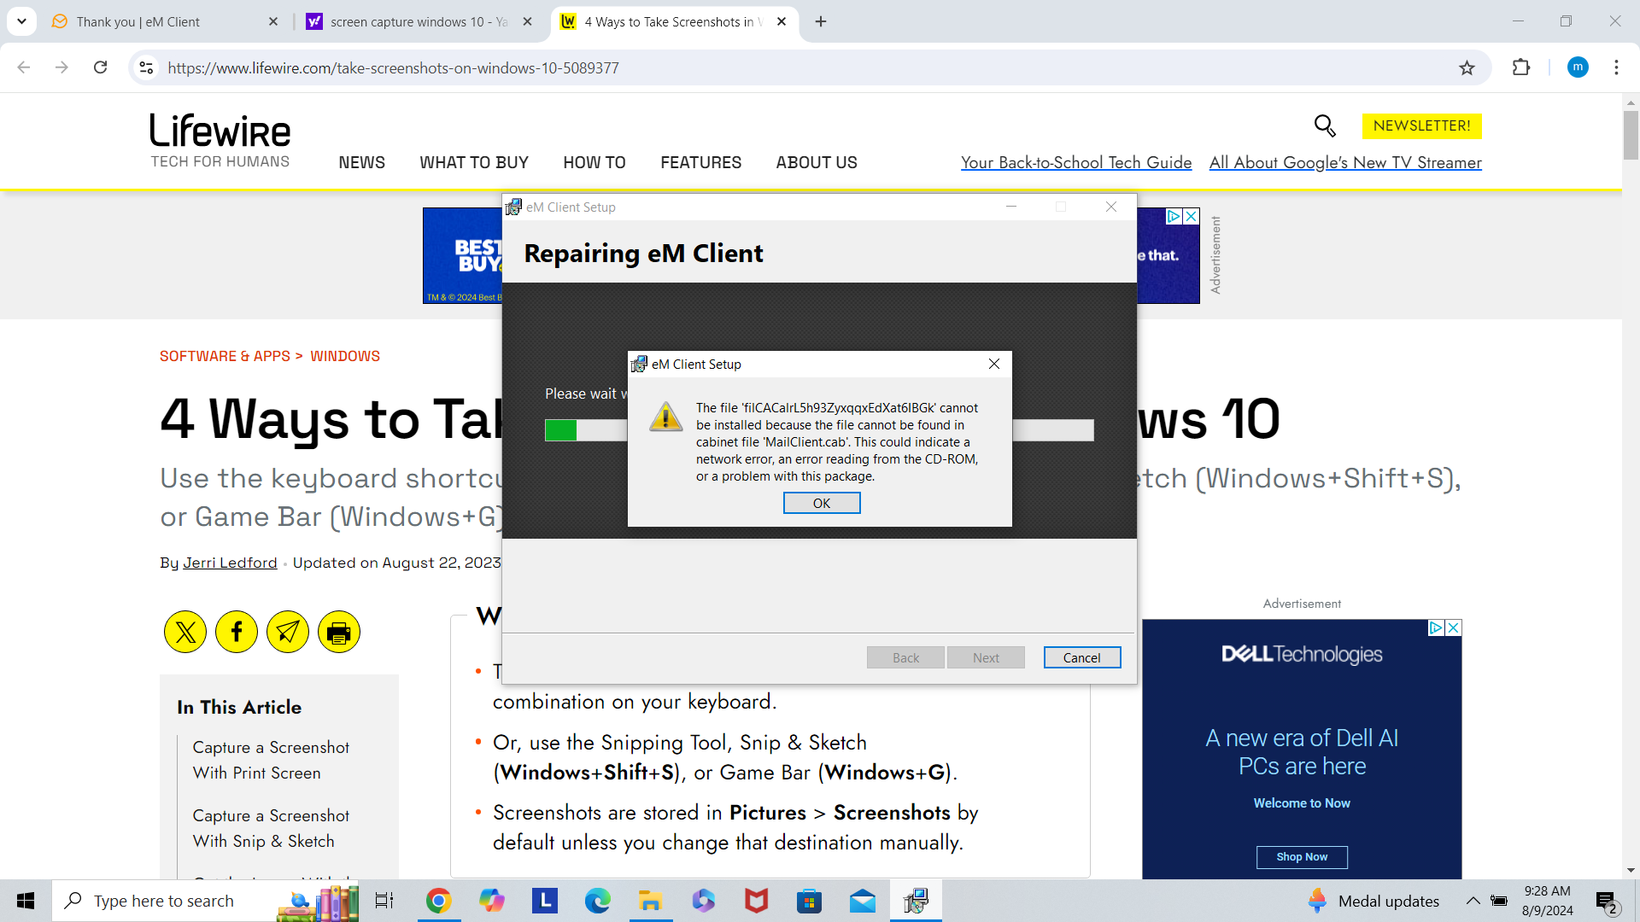Click the repair progress bar
1640x922 pixels.
[818, 430]
